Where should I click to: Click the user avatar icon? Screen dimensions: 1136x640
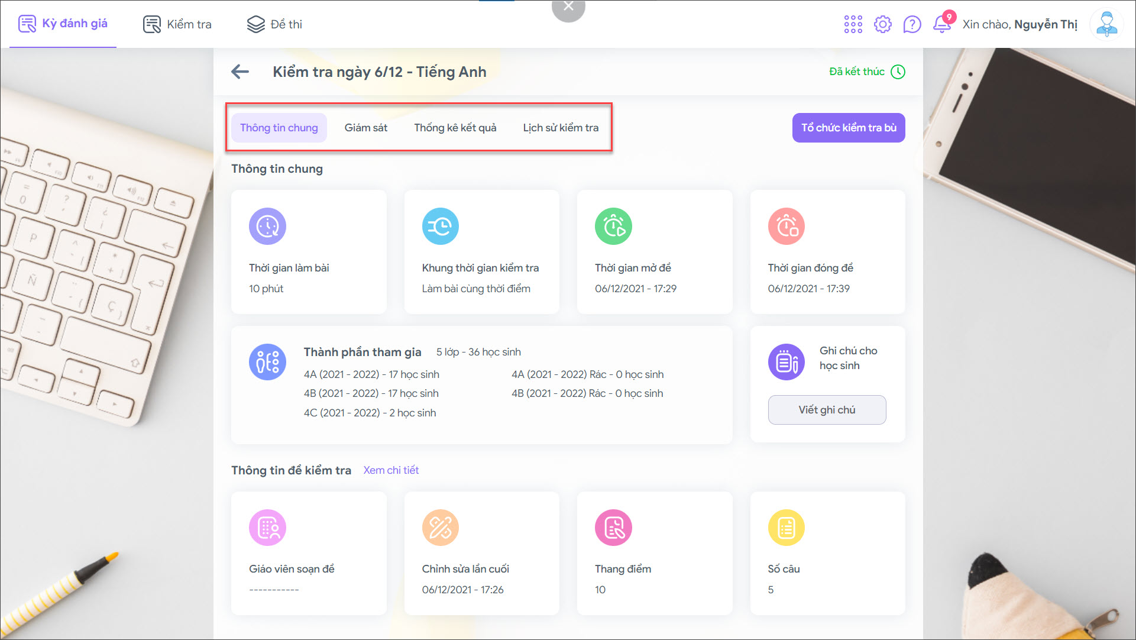tap(1106, 24)
